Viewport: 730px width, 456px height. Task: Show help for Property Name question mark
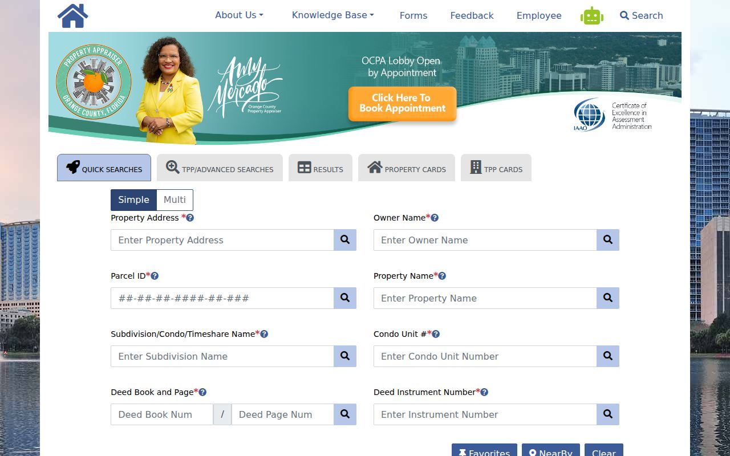pyautogui.click(x=442, y=276)
